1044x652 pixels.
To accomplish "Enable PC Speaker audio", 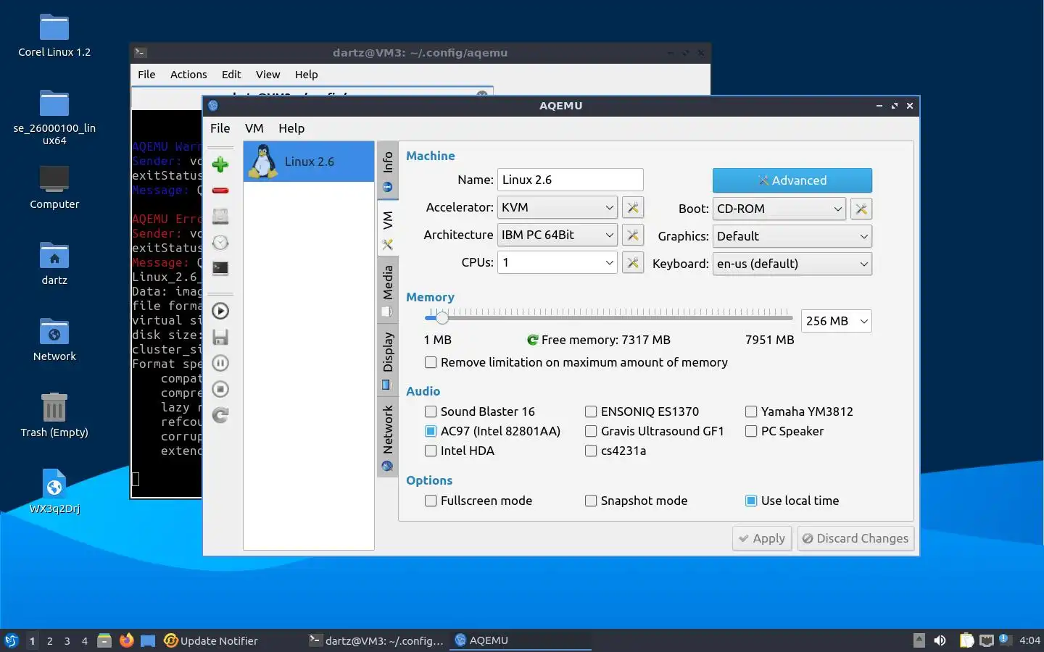I will coord(751,431).
